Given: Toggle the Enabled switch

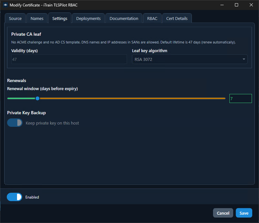Looking at the screenshot, I should click(14, 197).
